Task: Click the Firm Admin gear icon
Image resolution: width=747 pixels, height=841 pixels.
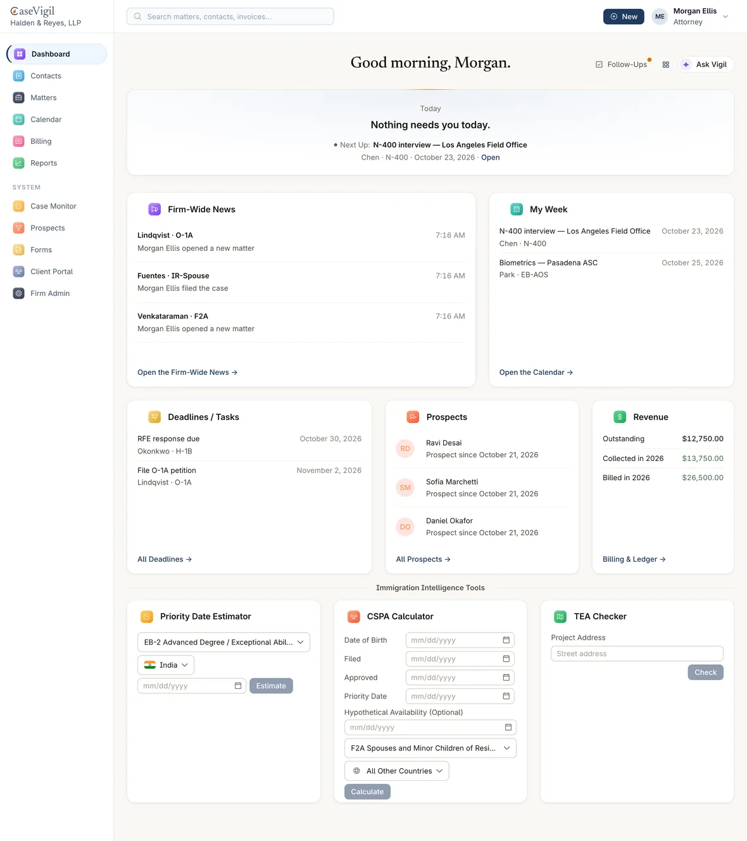Action: pyautogui.click(x=19, y=294)
